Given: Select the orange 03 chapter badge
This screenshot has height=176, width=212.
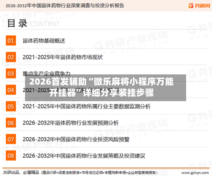Looking at the screenshot, I should pos(11,74).
